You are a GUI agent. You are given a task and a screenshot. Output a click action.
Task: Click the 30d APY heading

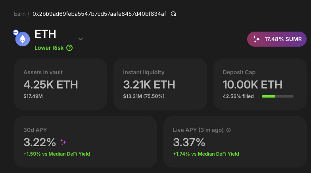pos(36,130)
